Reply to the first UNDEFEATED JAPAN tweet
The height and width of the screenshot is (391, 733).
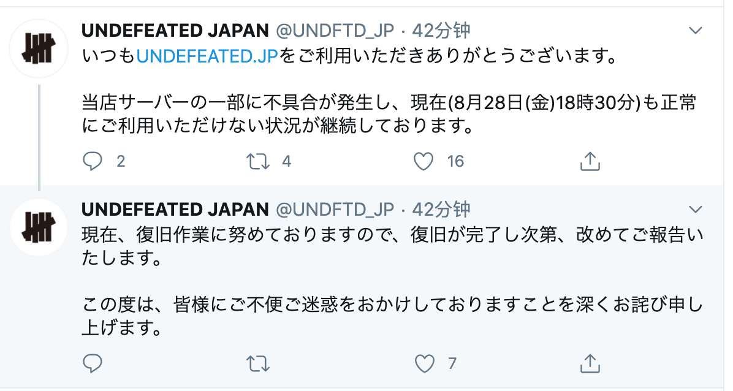pos(92,161)
